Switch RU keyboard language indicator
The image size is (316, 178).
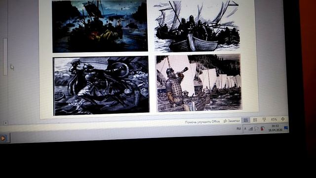coord(239,129)
